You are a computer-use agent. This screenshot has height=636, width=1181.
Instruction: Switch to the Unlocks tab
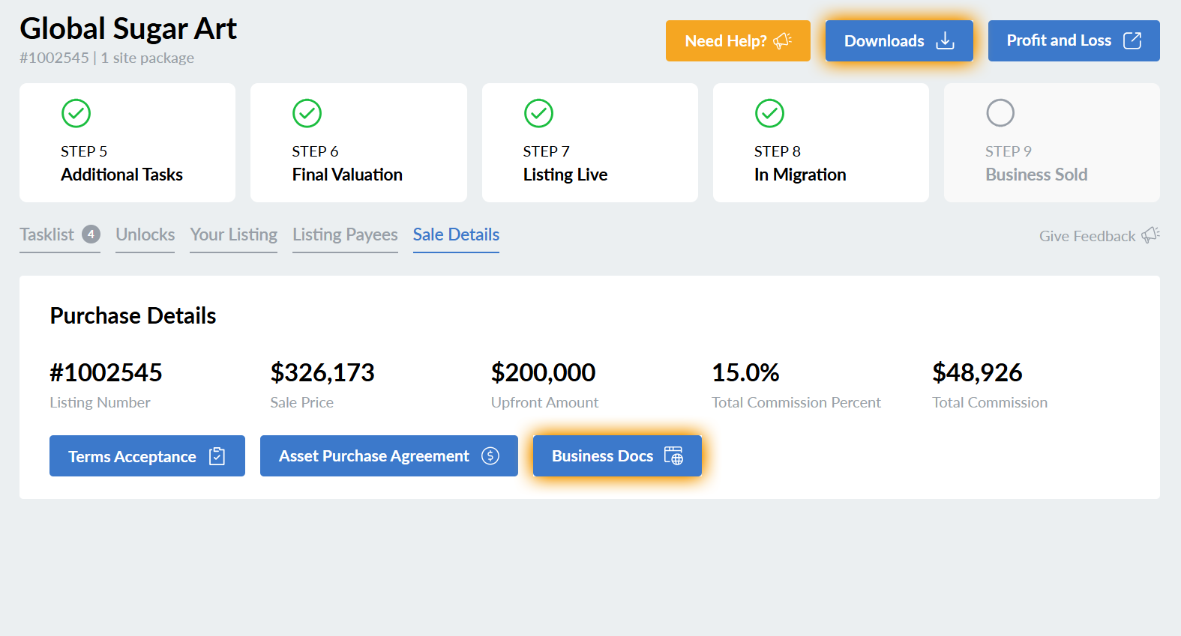tap(145, 234)
